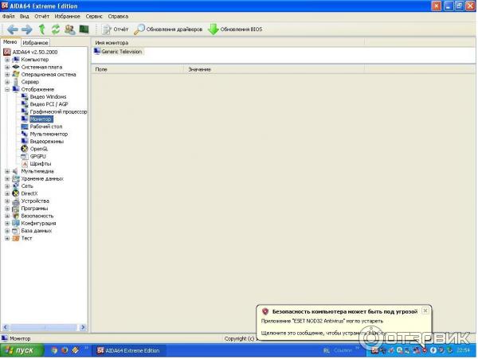The width and height of the screenshot is (478, 359).
Task: Open Обновления BIOS updates
Action: coord(235,29)
